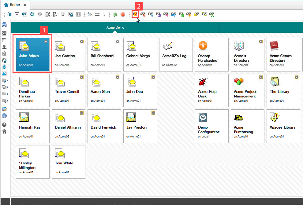303x205 pixels.
Task: Click the green refresh replicator toolbar icon
Action: [115, 14]
